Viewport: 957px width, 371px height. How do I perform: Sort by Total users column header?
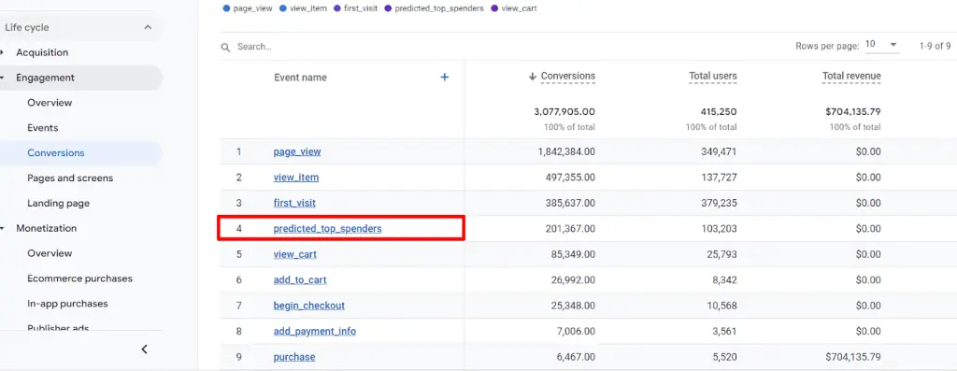[x=713, y=77]
